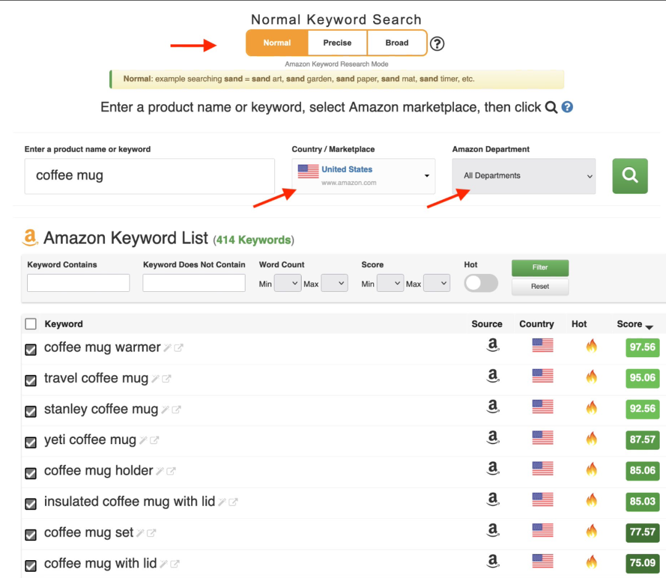The image size is (666, 578).
Task: Click the Reset button
Action: [540, 287]
